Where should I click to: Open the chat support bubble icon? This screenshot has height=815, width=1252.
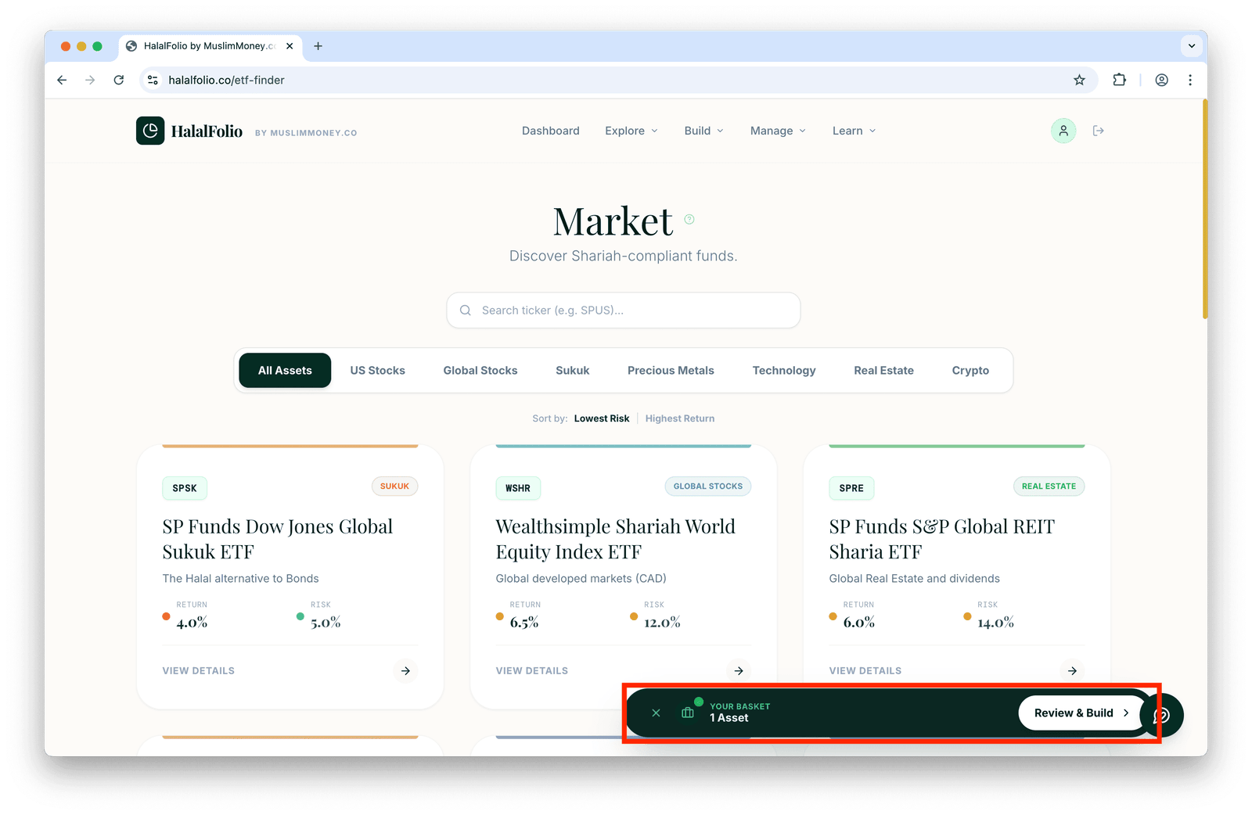tap(1162, 715)
